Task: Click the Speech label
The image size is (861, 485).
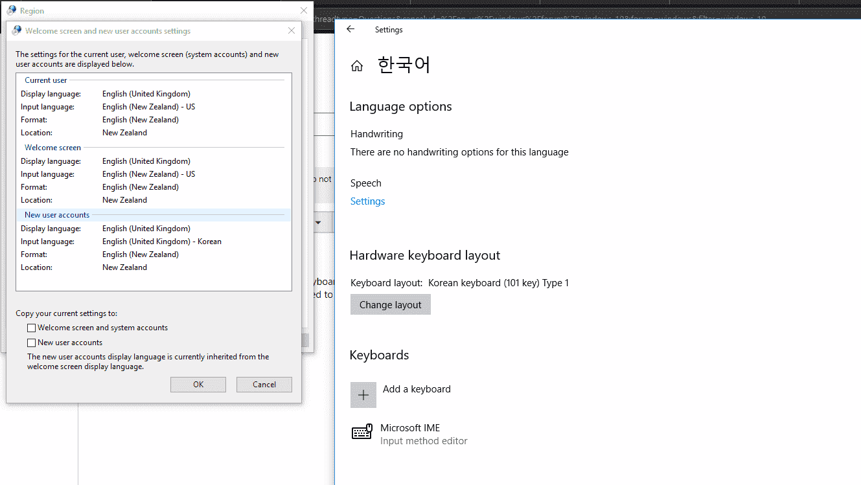Action: click(x=366, y=183)
